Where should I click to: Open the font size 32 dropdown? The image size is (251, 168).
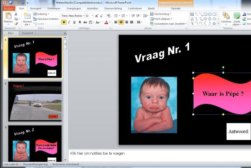coord(93,16)
